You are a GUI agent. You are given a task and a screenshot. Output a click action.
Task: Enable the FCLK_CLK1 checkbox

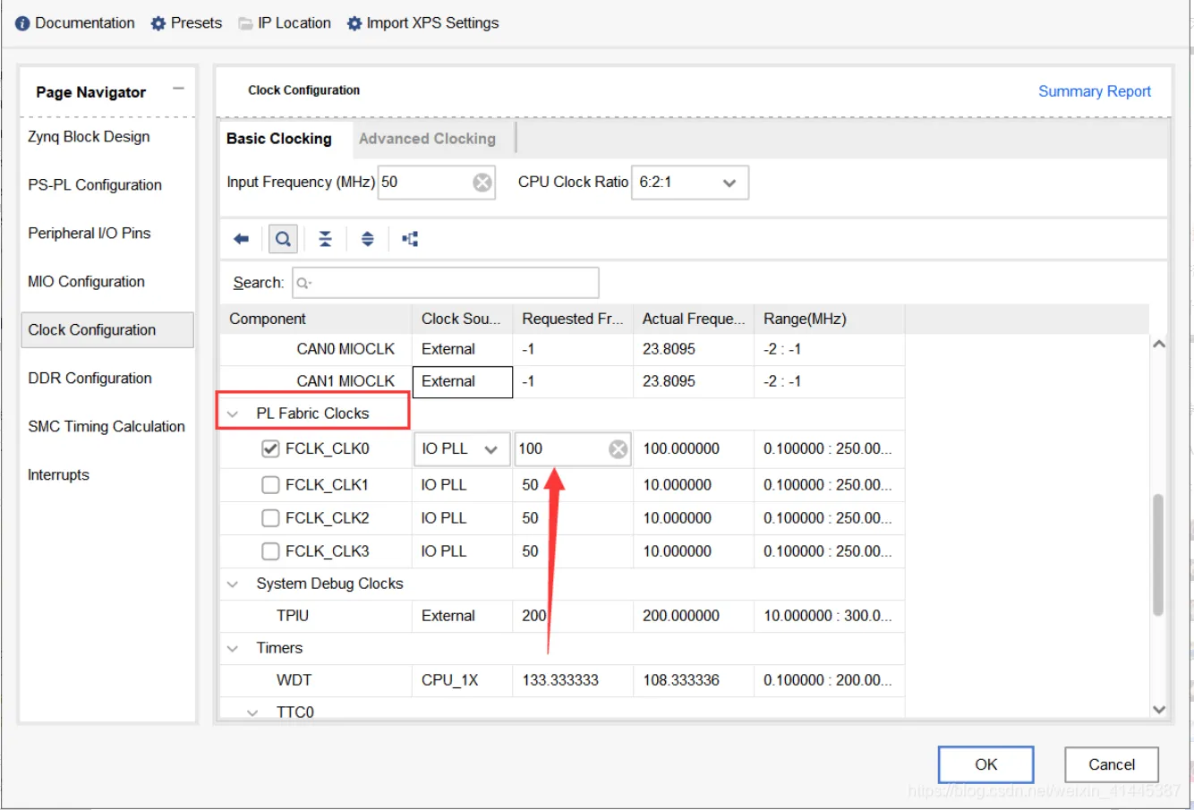tap(270, 485)
